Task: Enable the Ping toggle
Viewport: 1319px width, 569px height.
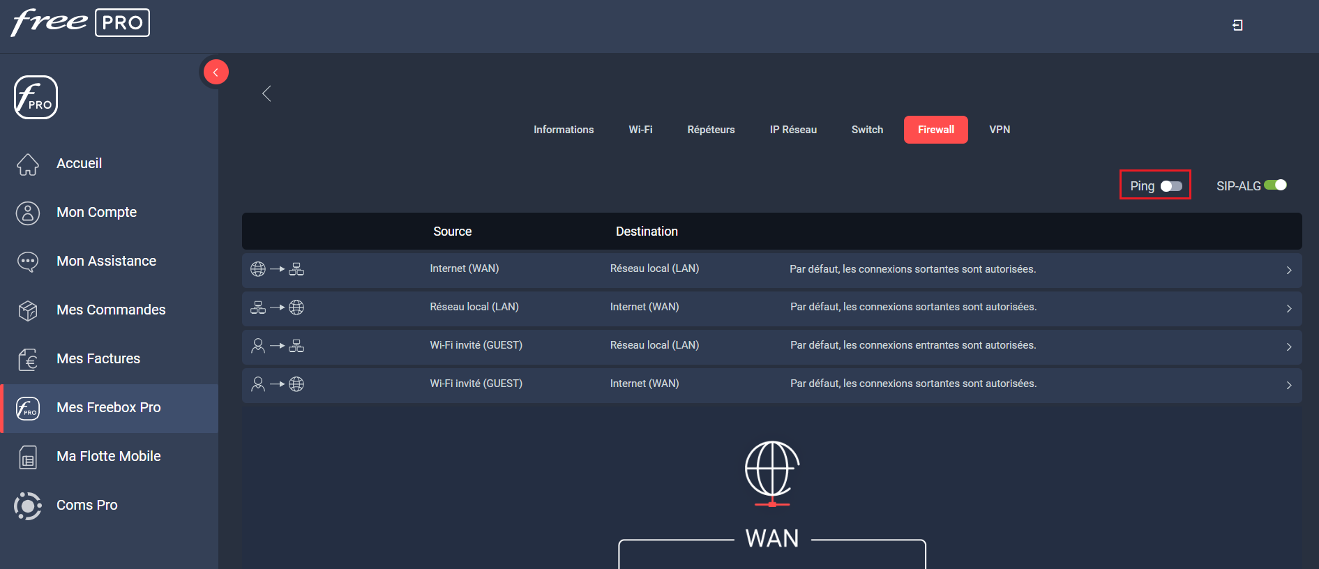Action: 1171,186
